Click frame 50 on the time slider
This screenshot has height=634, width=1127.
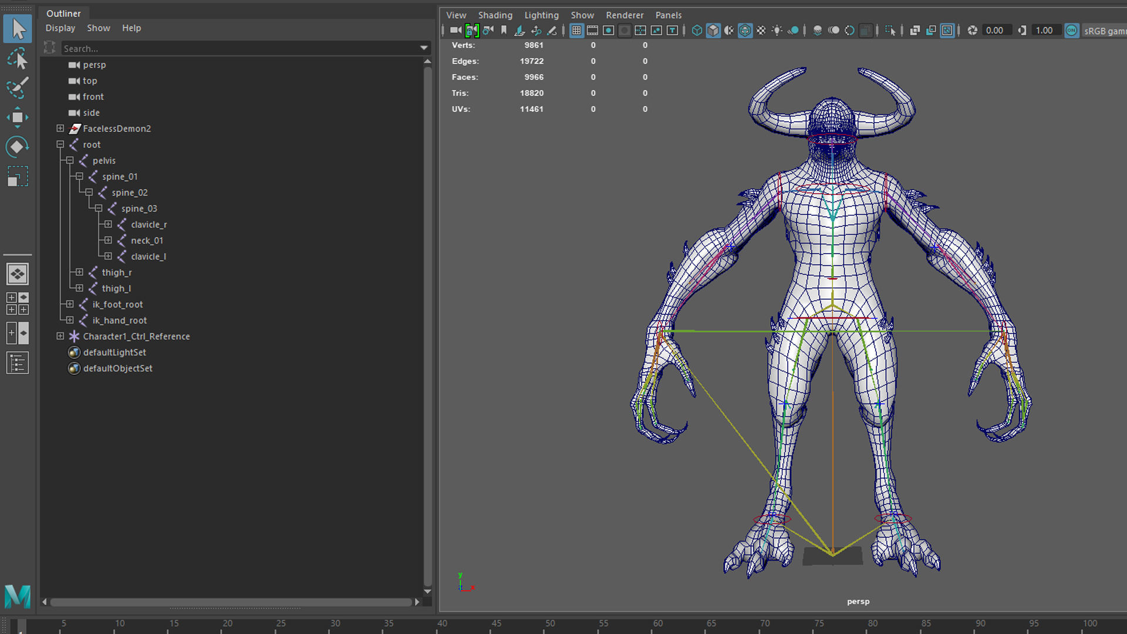pos(550,624)
